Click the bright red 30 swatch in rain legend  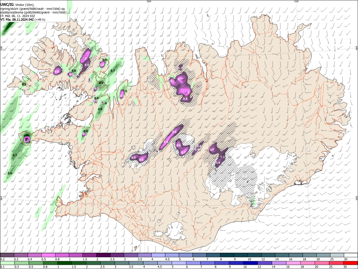click(350, 263)
